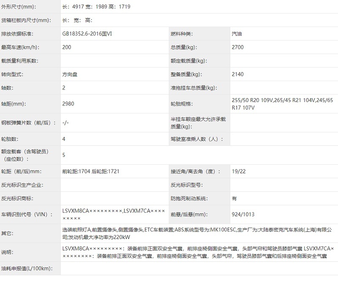Image resolution: width=338 pixels, height=282 pixels.
Task: Click the 轮胎数 label
Action: [10, 139]
